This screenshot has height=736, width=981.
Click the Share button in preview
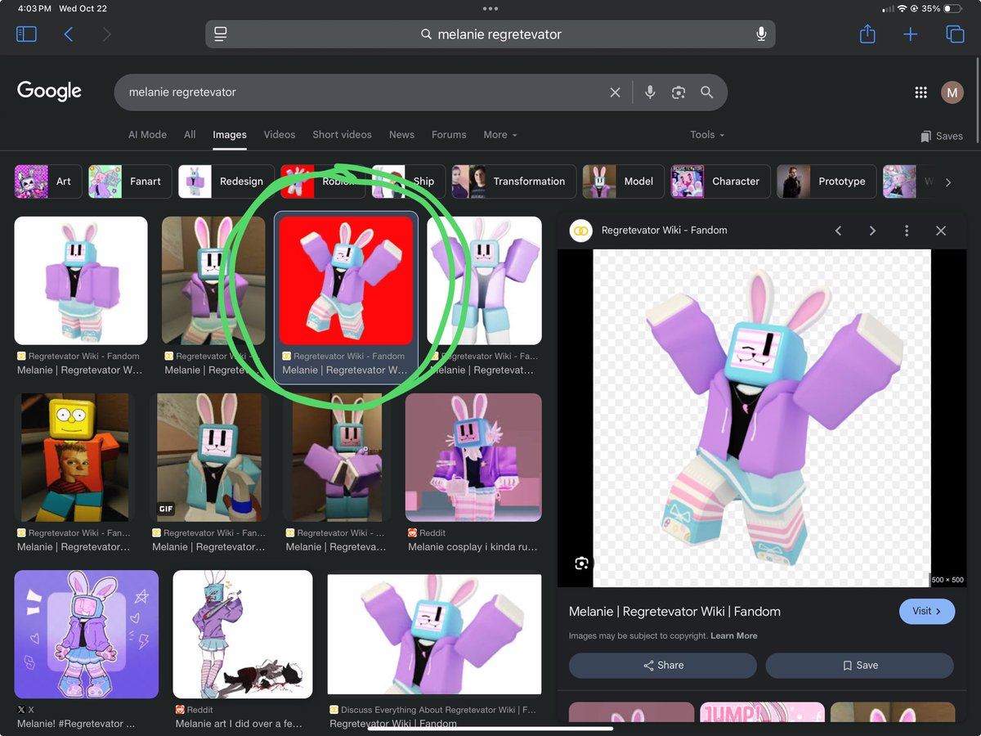(x=663, y=666)
